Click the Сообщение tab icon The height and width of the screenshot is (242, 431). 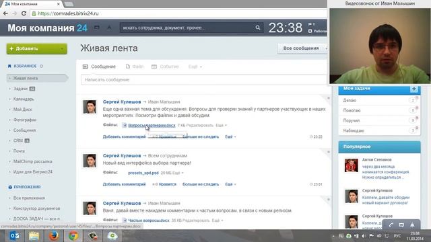[x=86, y=67]
